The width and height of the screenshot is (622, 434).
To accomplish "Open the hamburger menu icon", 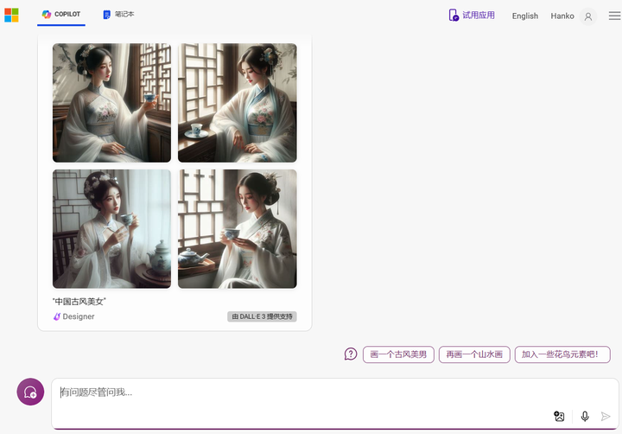I will pos(614,16).
